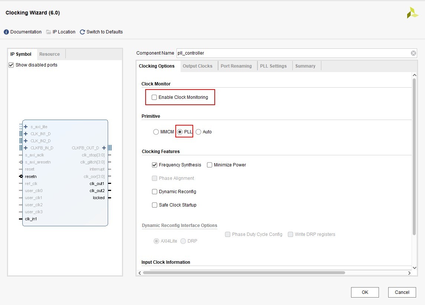Image resolution: width=425 pixels, height=305 pixels.
Task: Select the DRP radio option
Action: point(183,241)
